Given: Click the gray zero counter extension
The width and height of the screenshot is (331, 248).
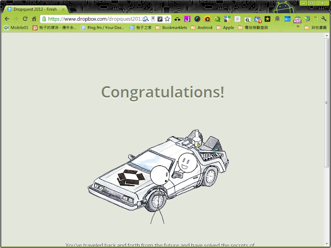Looking at the screenshot, I should click(237, 19).
